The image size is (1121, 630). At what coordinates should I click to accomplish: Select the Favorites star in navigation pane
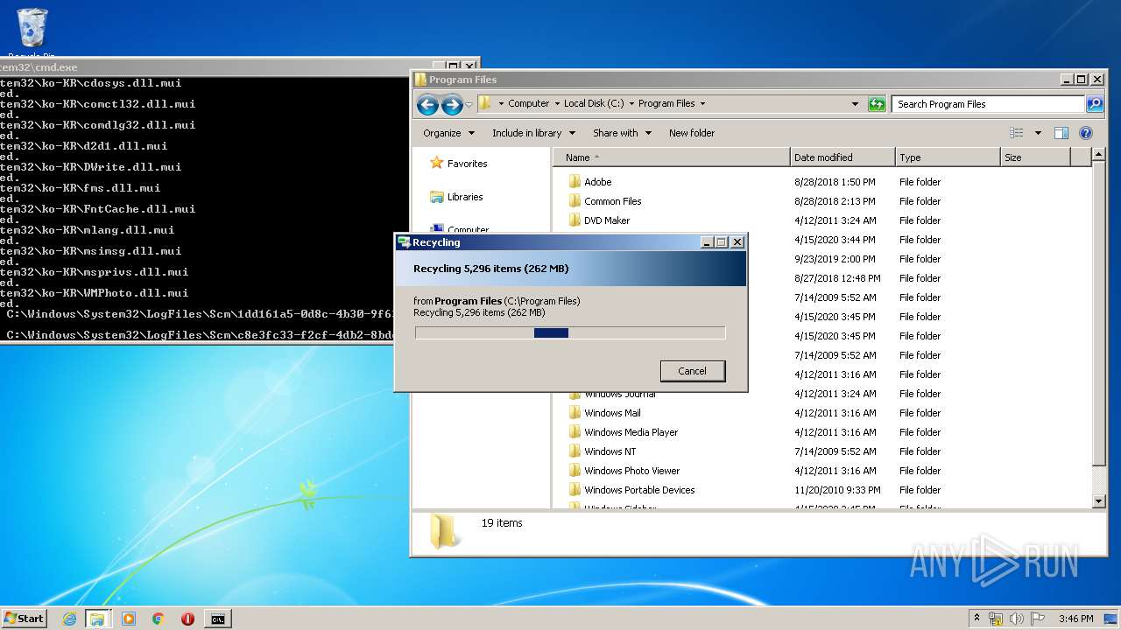[437, 164]
